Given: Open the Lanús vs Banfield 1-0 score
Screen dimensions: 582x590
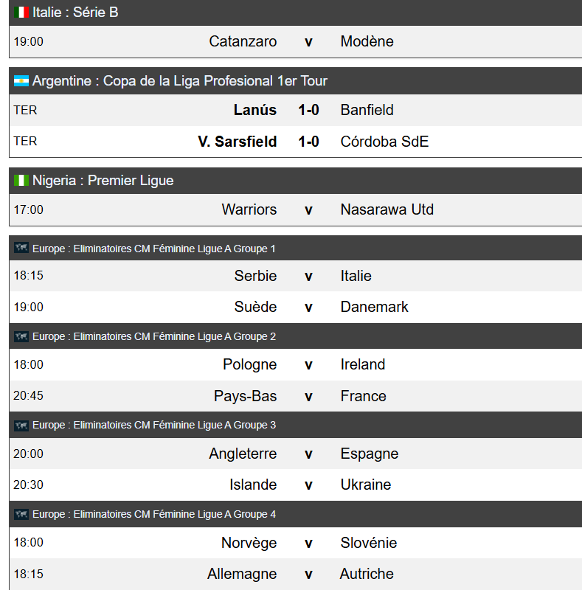Looking at the screenshot, I should coord(308,110).
